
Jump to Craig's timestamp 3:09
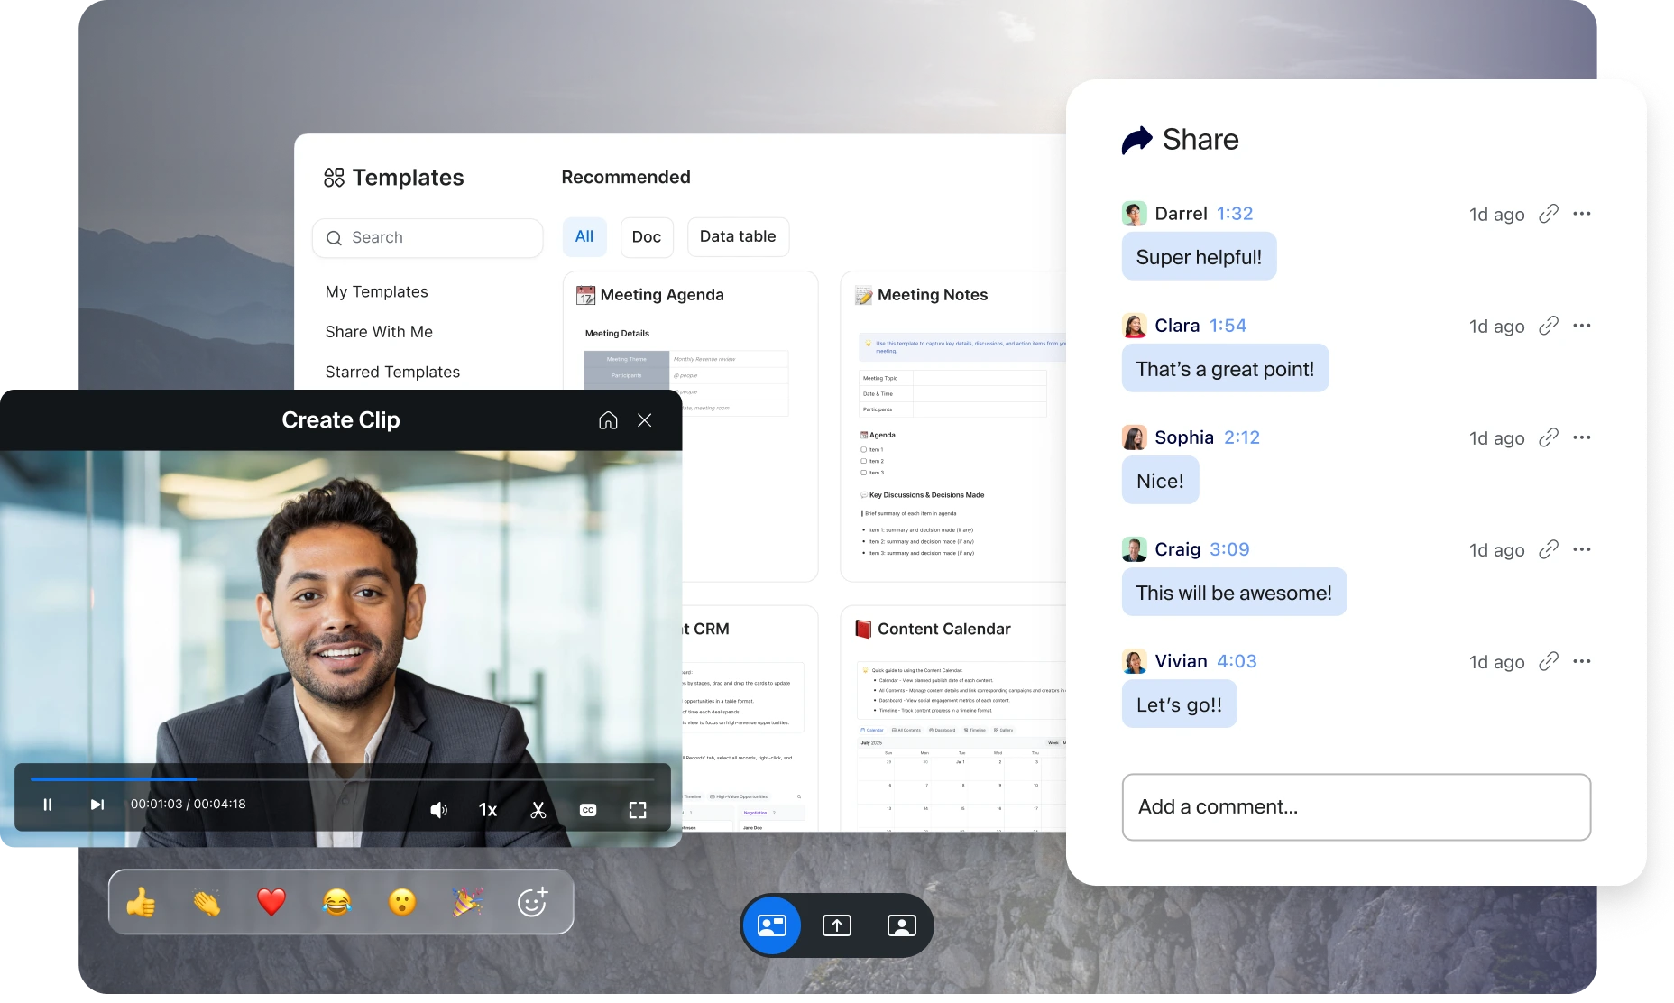1229,549
